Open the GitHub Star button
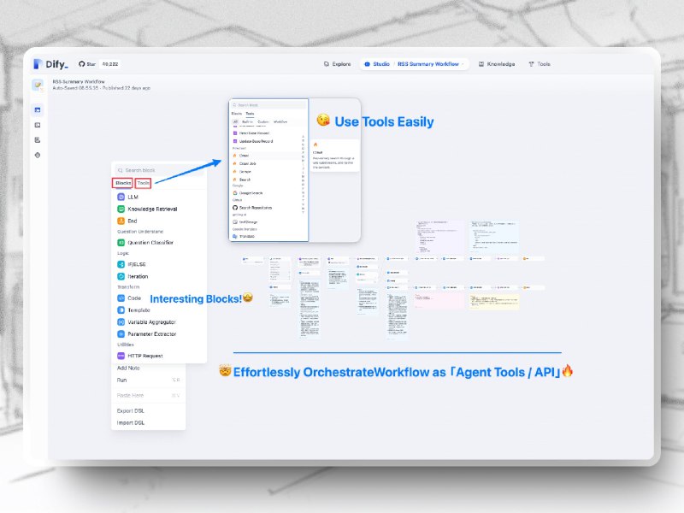 tap(87, 64)
